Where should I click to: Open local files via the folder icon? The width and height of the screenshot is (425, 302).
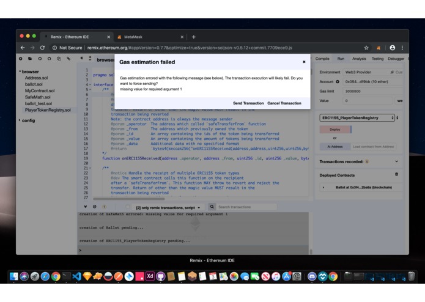[30, 59]
